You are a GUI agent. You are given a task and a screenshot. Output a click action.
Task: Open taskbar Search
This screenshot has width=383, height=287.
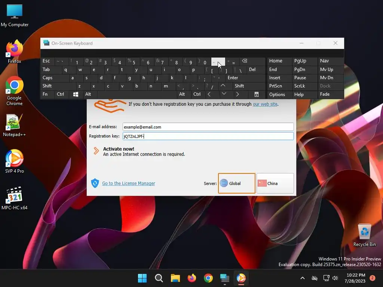(159, 278)
